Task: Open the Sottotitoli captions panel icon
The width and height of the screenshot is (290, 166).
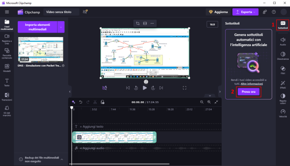Action: pos(283,25)
